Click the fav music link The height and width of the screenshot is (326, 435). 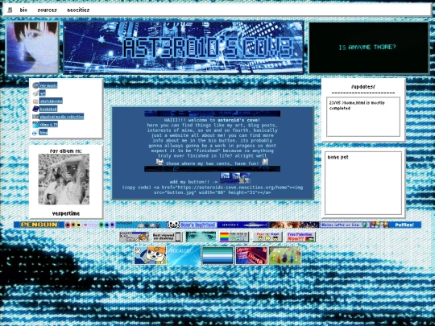(x=48, y=85)
